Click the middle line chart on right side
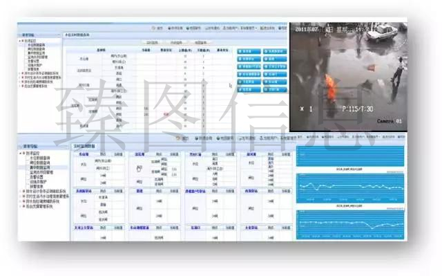This screenshot has height=276, width=442. point(350,188)
